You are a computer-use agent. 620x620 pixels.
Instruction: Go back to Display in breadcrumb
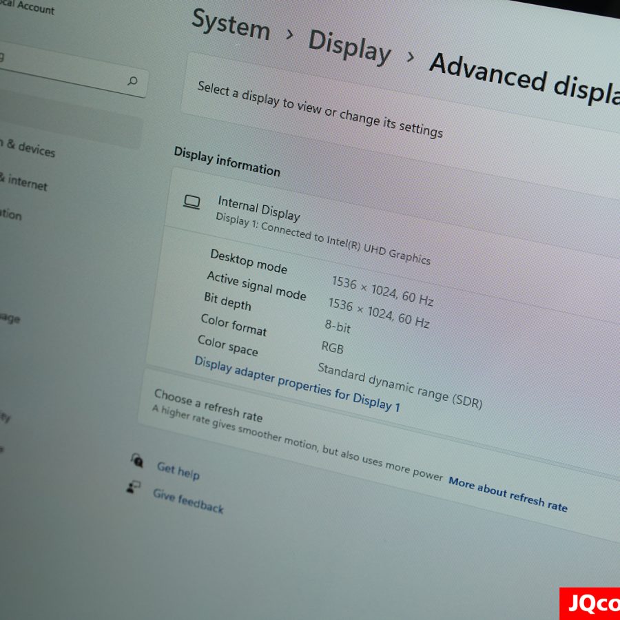(349, 47)
